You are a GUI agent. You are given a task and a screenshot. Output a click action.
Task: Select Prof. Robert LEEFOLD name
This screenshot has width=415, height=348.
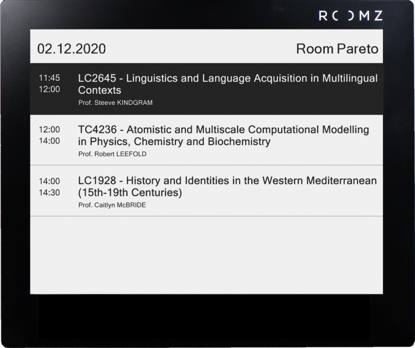112,154
